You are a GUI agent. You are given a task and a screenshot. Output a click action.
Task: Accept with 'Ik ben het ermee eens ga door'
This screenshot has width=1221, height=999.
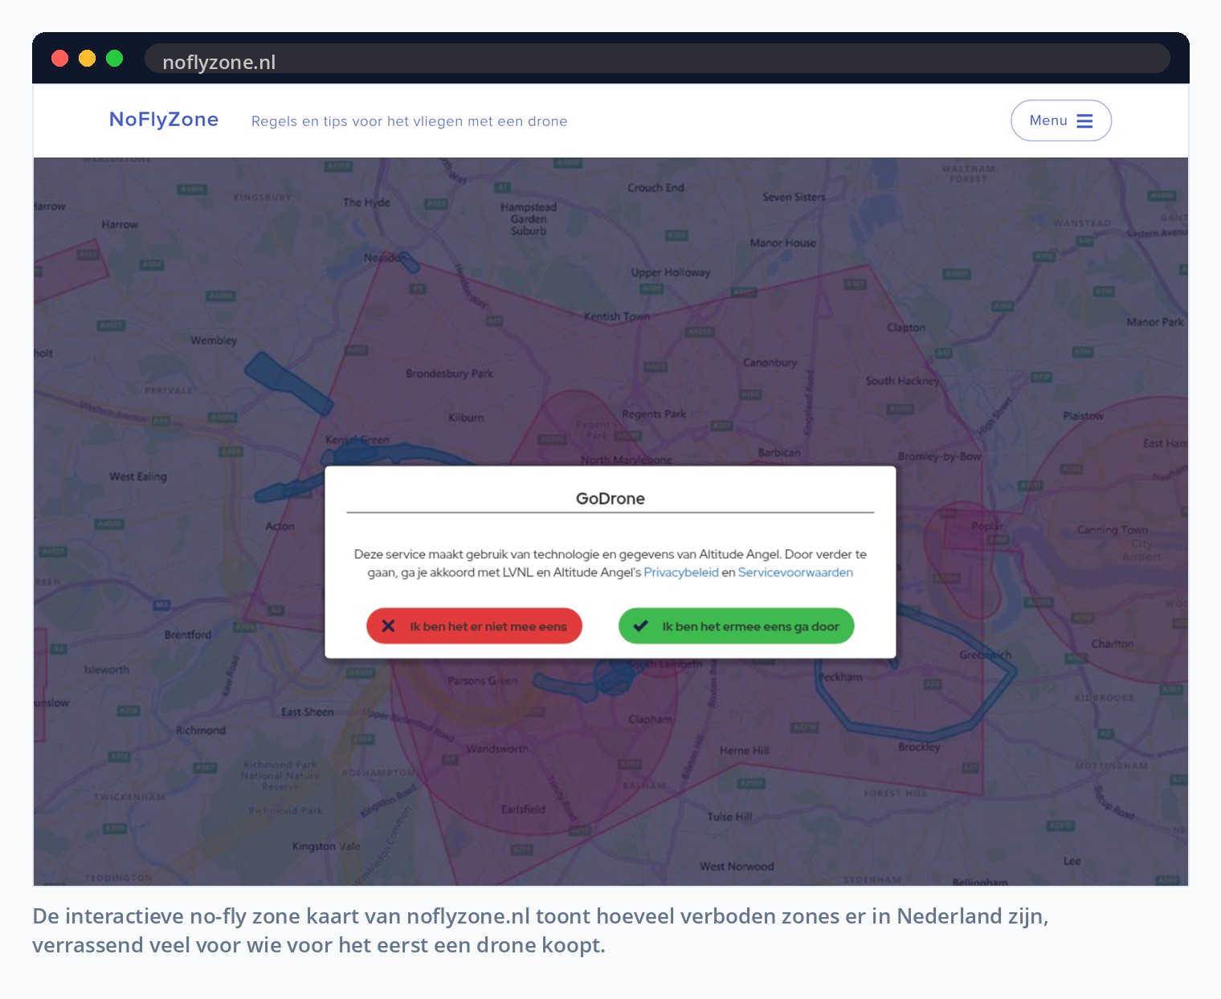736,626
